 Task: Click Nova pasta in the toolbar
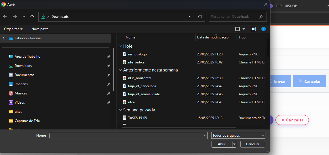[x=40, y=29]
